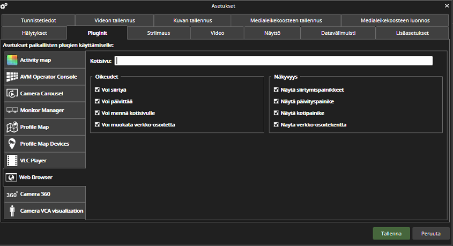
Task: Toggle Näytä verkko-osoitekenttä checkbox
Action: [276, 124]
